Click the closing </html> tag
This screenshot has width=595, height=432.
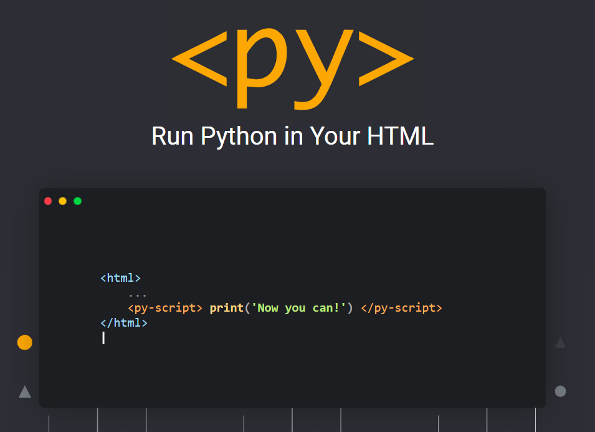124,323
